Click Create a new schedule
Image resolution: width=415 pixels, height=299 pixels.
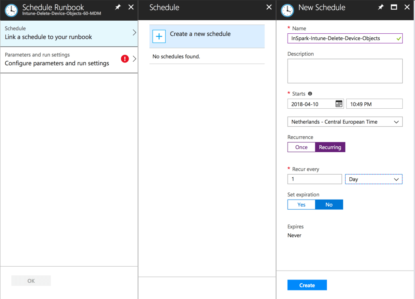pyautogui.click(x=200, y=34)
